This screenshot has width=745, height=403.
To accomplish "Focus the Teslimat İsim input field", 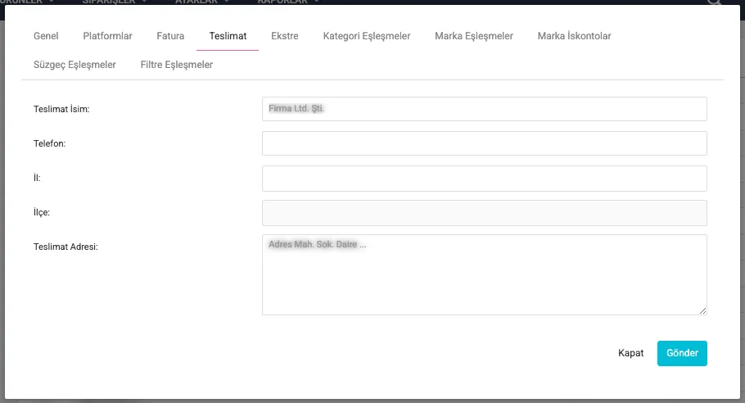I will click(x=484, y=109).
